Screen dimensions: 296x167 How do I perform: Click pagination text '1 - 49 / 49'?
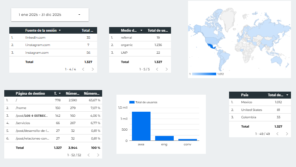click(x=263, y=134)
